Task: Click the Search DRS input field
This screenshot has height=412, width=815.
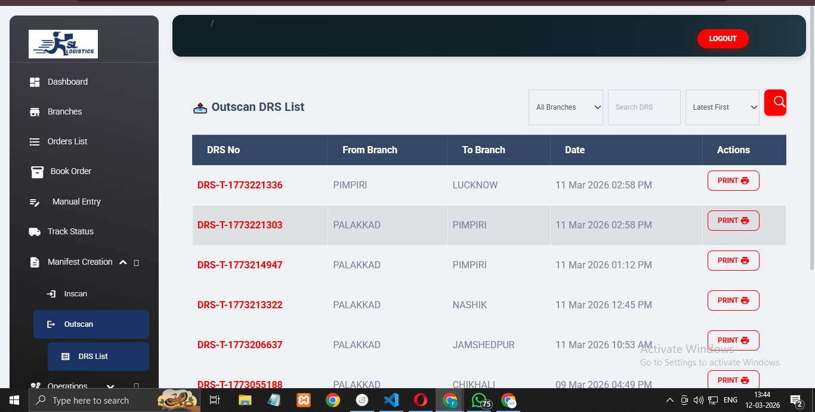Action: (x=644, y=107)
